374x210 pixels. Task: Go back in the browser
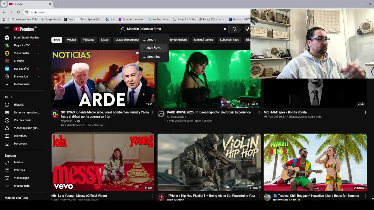(x=4, y=12)
